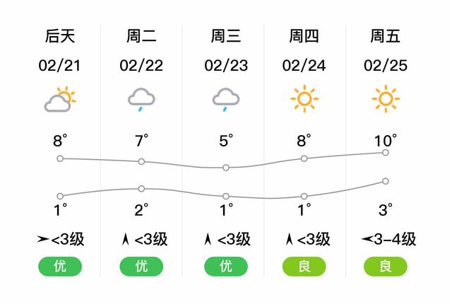Click the wind direction arrow under 02/21
452x302 pixels.
(42, 239)
